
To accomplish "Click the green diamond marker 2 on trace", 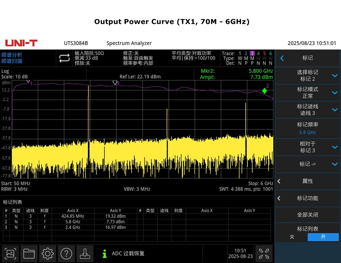I will tap(264, 91).
